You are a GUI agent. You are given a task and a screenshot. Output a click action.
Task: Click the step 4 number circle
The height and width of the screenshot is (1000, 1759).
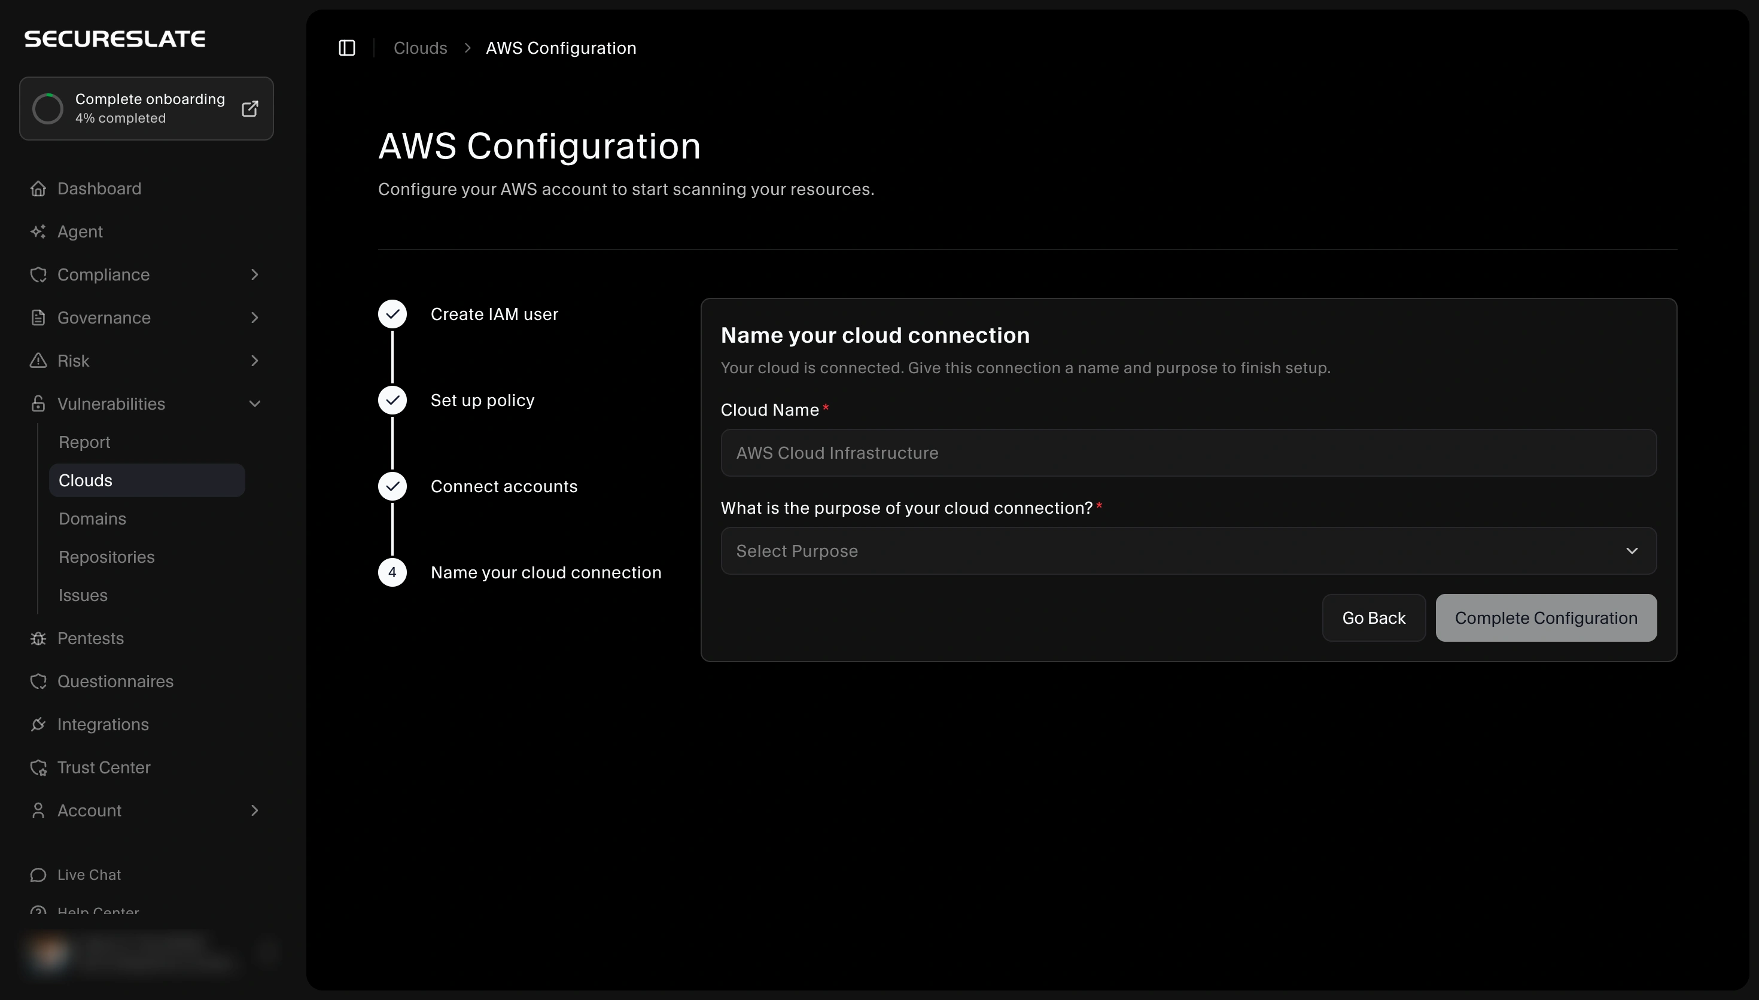[392, 573]
